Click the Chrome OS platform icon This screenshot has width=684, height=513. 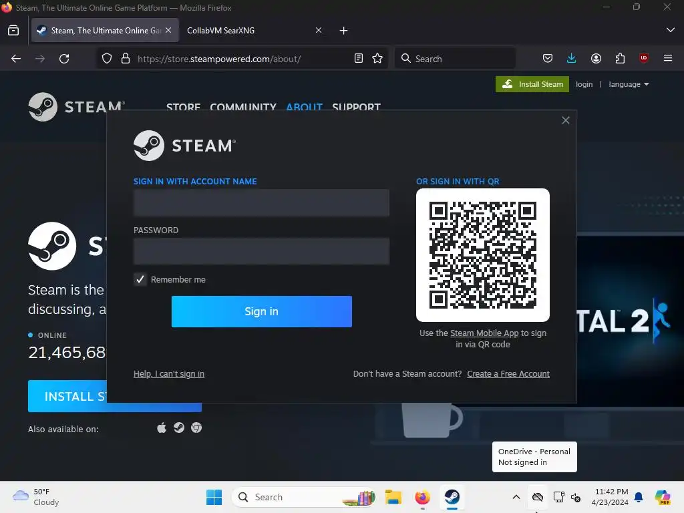196,428
